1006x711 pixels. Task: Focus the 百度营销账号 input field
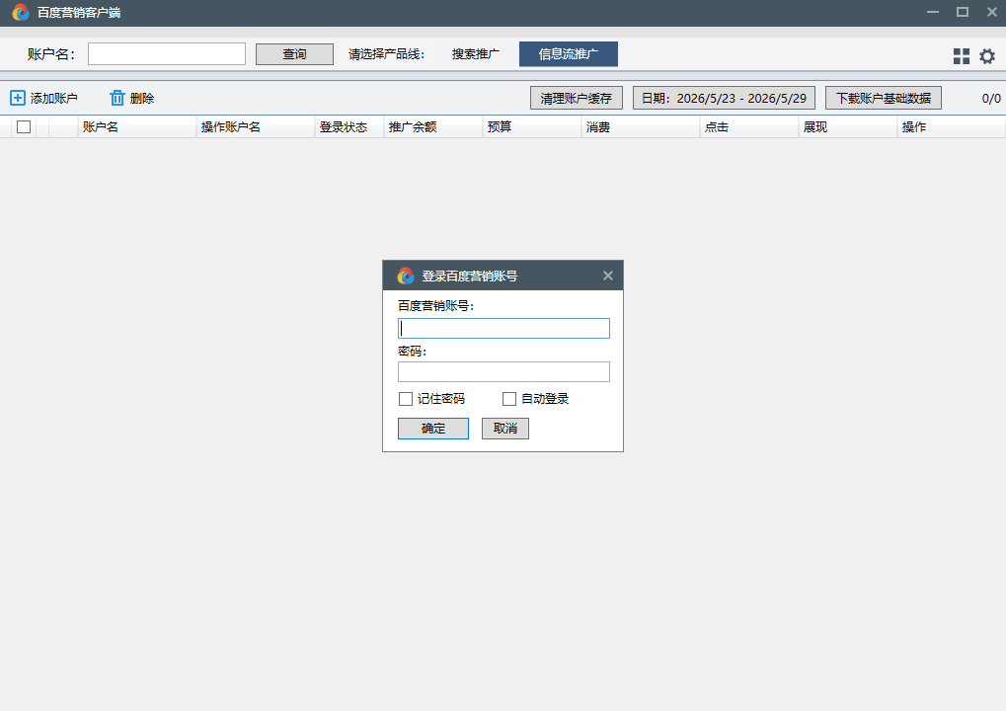503,329
